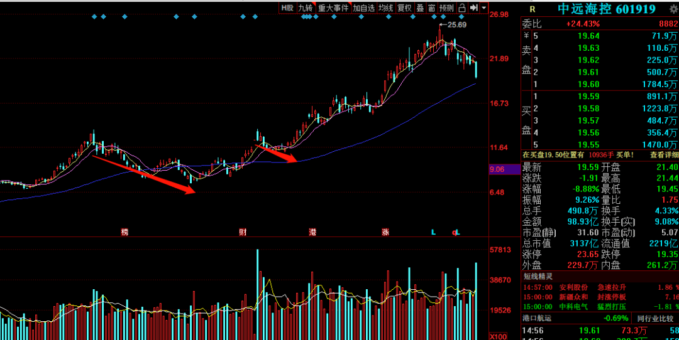This screenshot has height=340, width=679.
Task: Click the settings gear beside stock name
Action: pos(673,9)
